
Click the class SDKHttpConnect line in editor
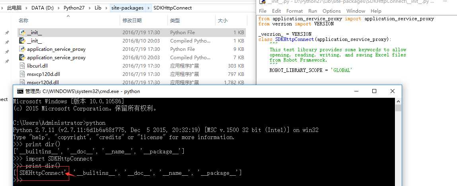[325, 39]
